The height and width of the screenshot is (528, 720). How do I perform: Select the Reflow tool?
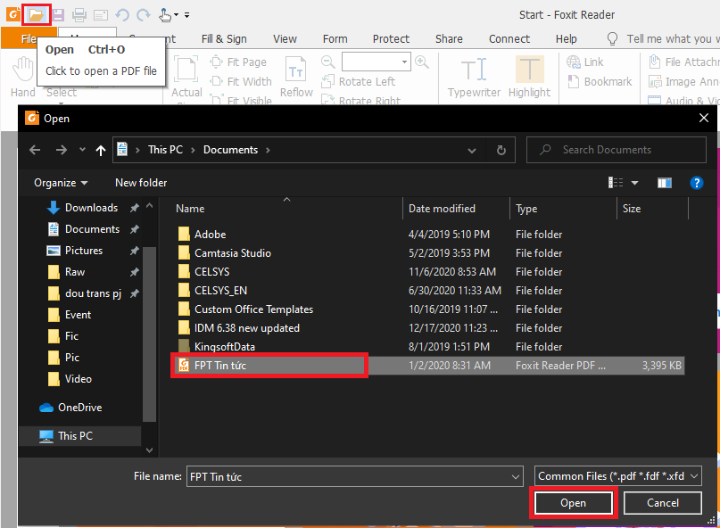tap(296, 77)
